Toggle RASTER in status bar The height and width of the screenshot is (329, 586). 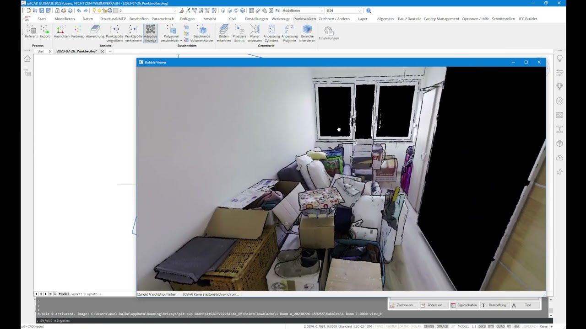pyautogui.click(x=391, y=326)
